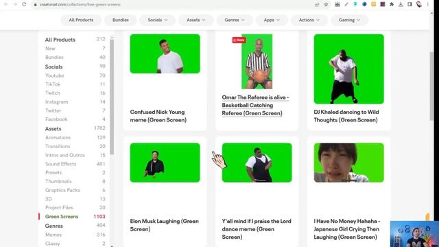Open I Have No Money Hahaha title
The image size is (439, 247).
(346, 229)
